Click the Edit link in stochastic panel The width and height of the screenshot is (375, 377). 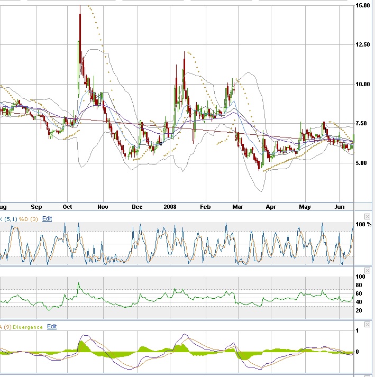point(47,218)
